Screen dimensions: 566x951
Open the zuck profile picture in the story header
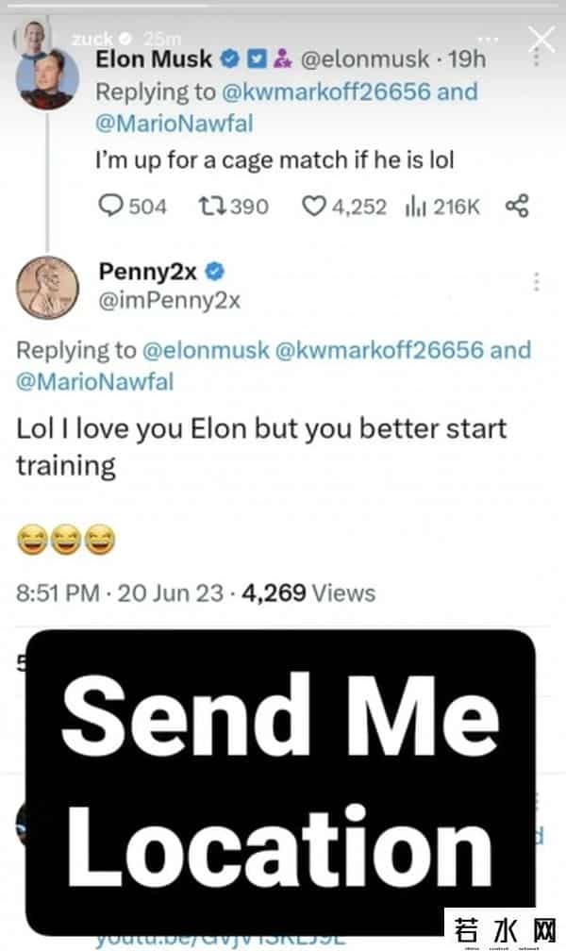27,39
